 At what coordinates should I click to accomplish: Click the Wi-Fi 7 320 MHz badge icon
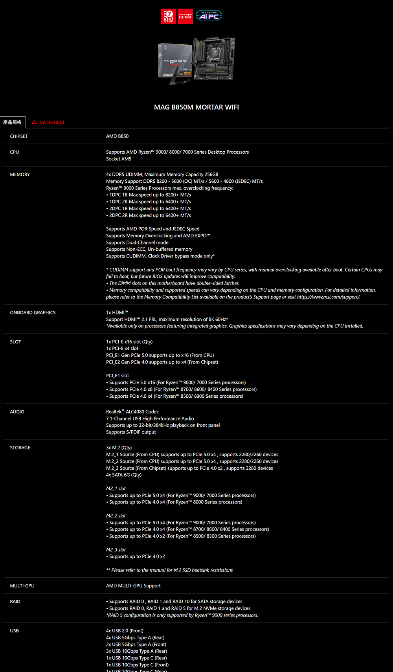[x=168, y=17]
